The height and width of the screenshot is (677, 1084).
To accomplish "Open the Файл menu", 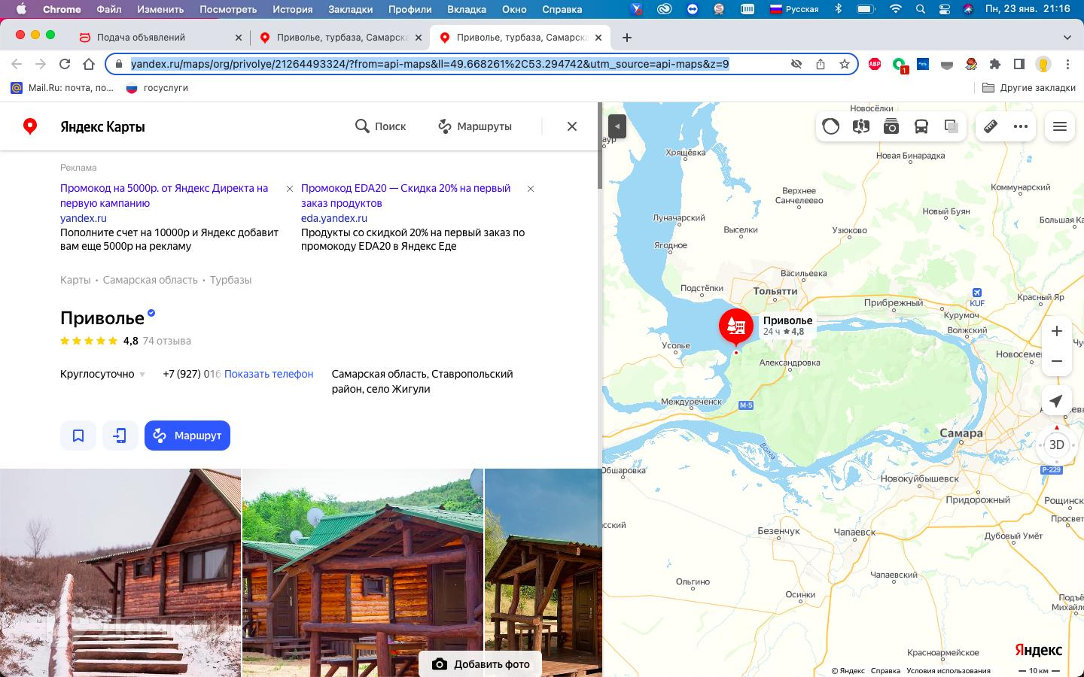I will 109,9.
